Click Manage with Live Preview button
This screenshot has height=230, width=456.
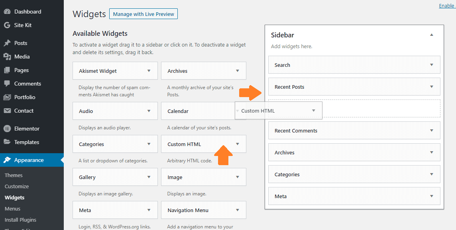point(143,14)
